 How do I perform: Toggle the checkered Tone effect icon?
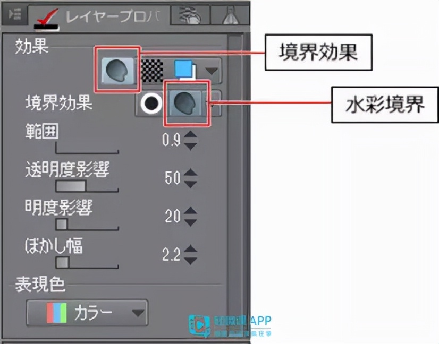(x=151, y=71)
